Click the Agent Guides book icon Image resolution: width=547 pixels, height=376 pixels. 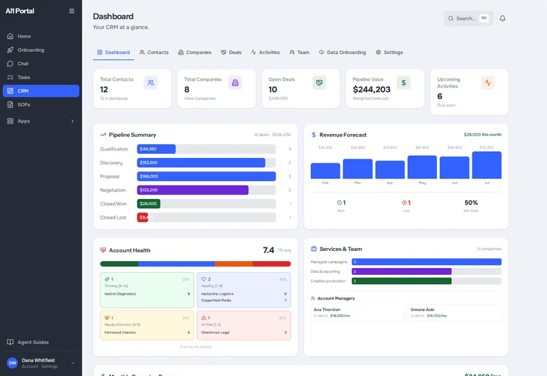[x=10, y=343]
